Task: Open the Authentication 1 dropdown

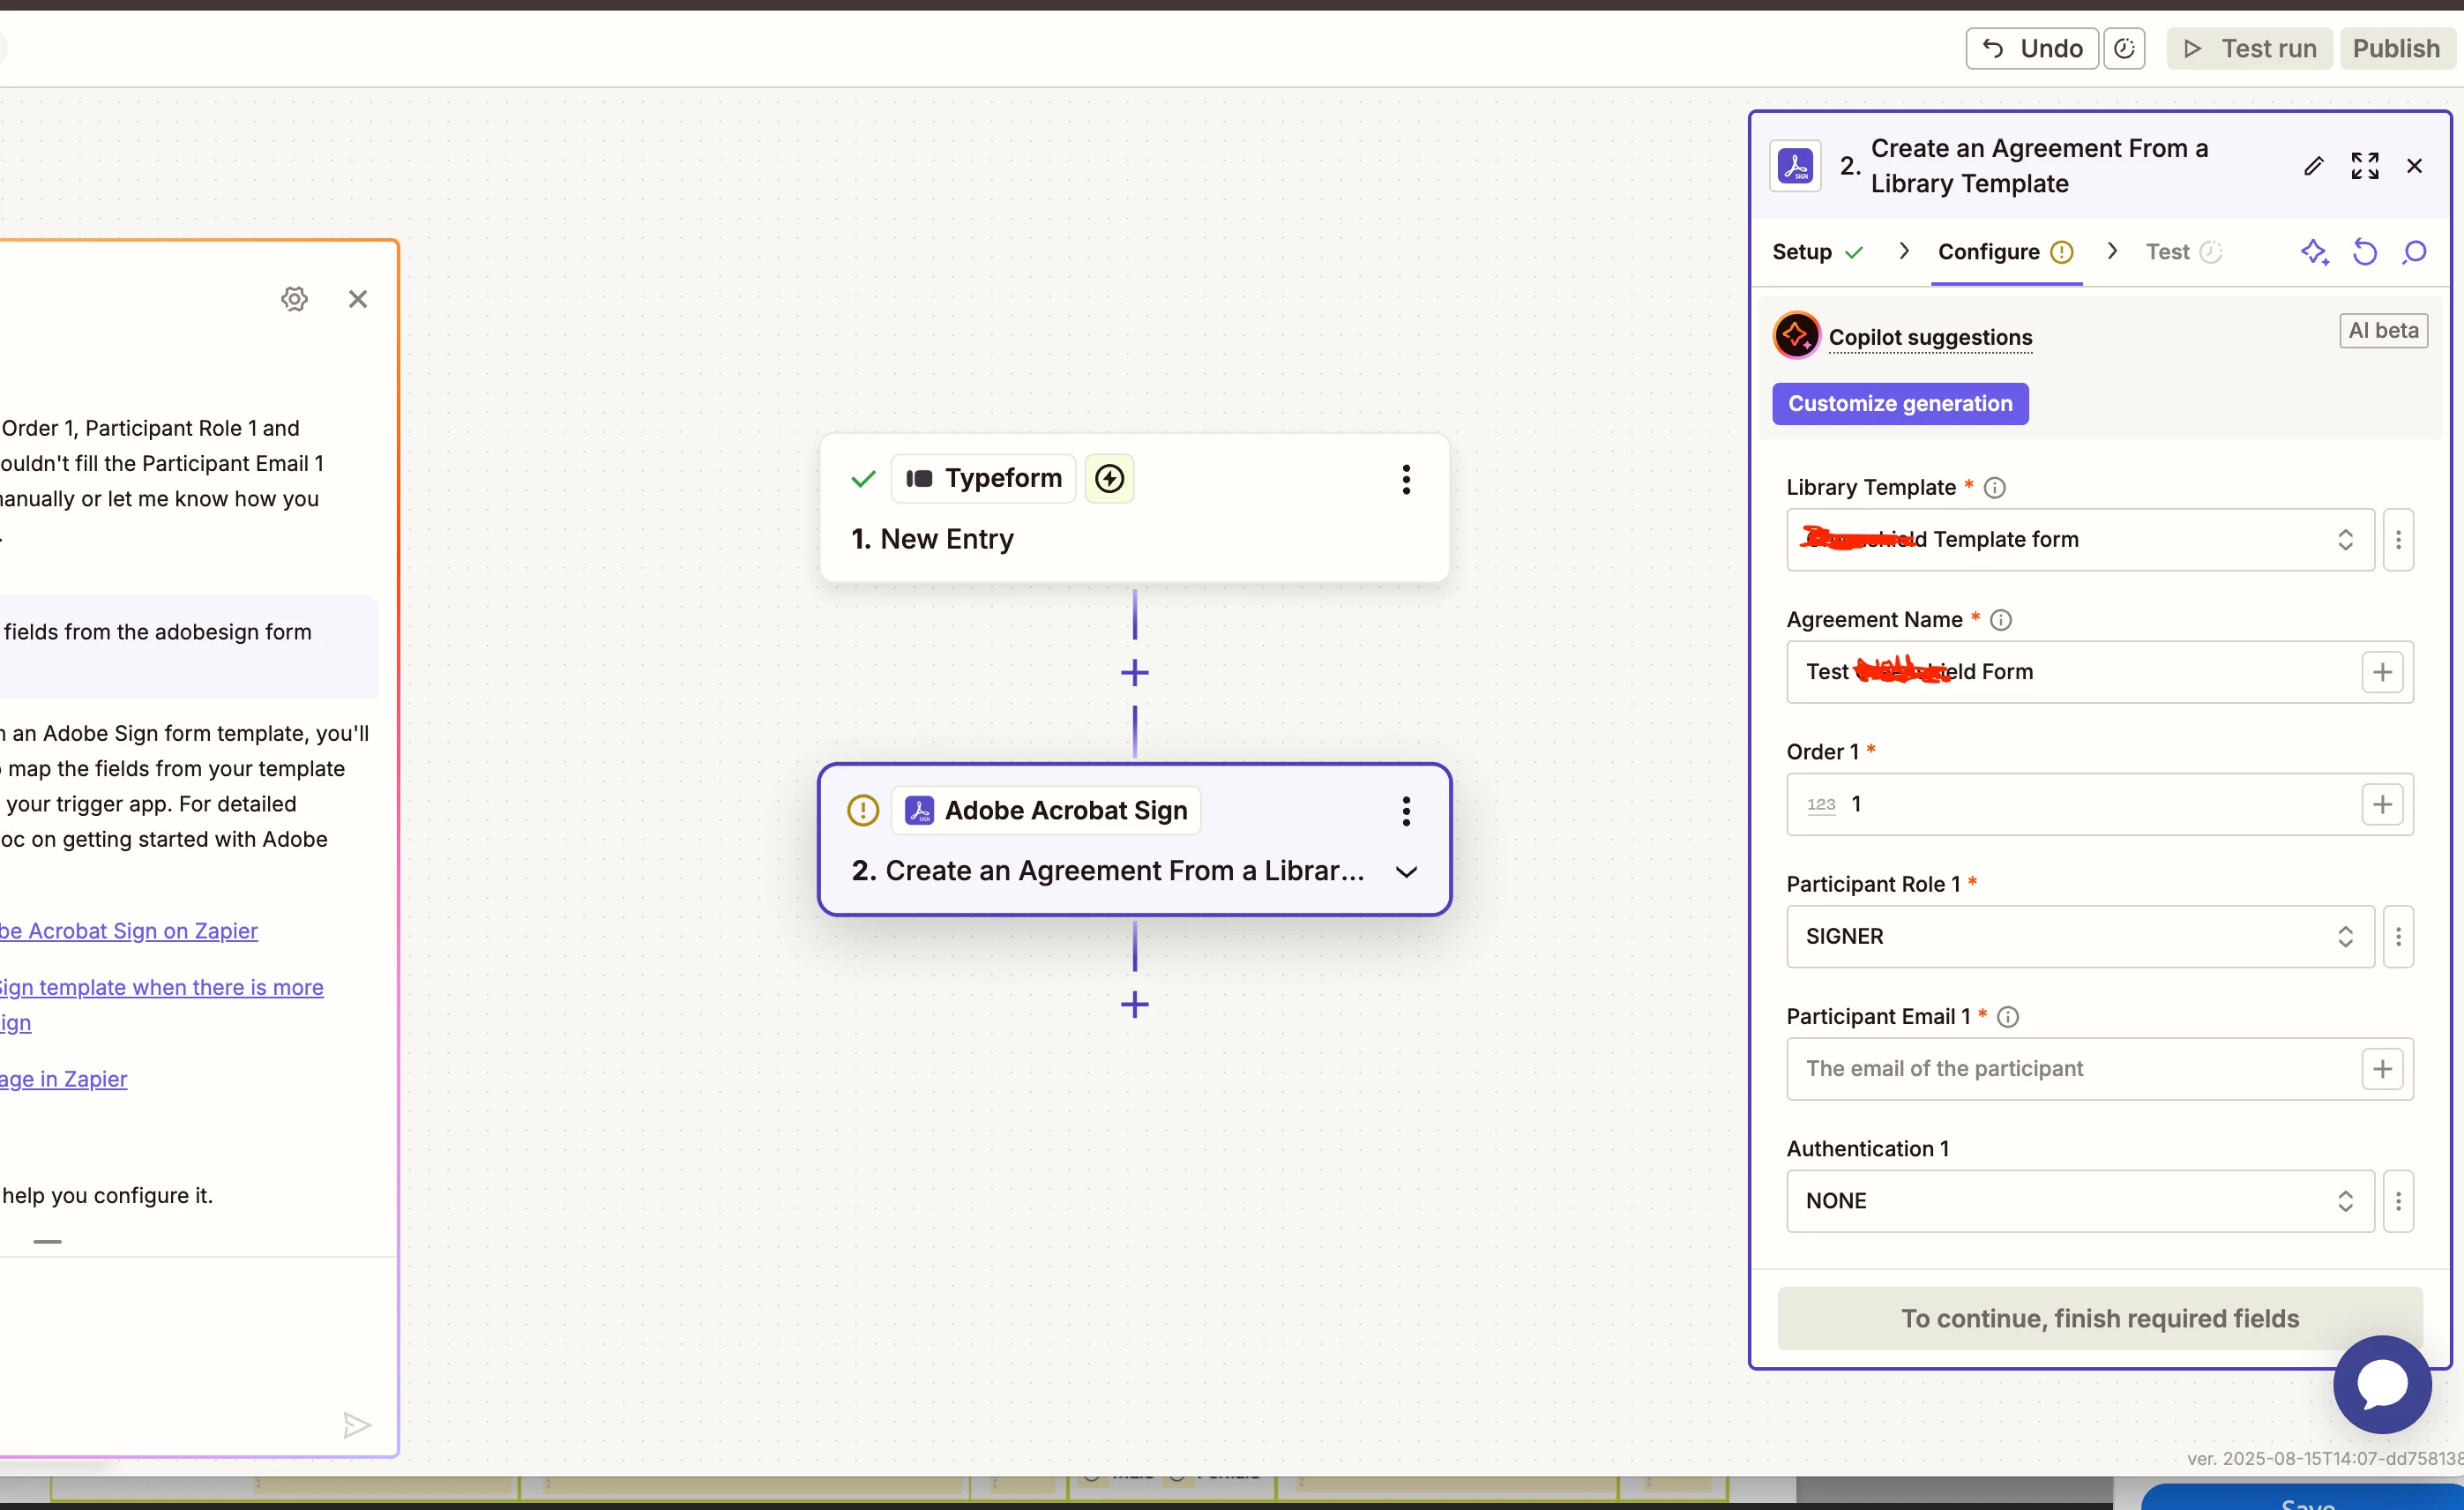Action: 2080,1201
